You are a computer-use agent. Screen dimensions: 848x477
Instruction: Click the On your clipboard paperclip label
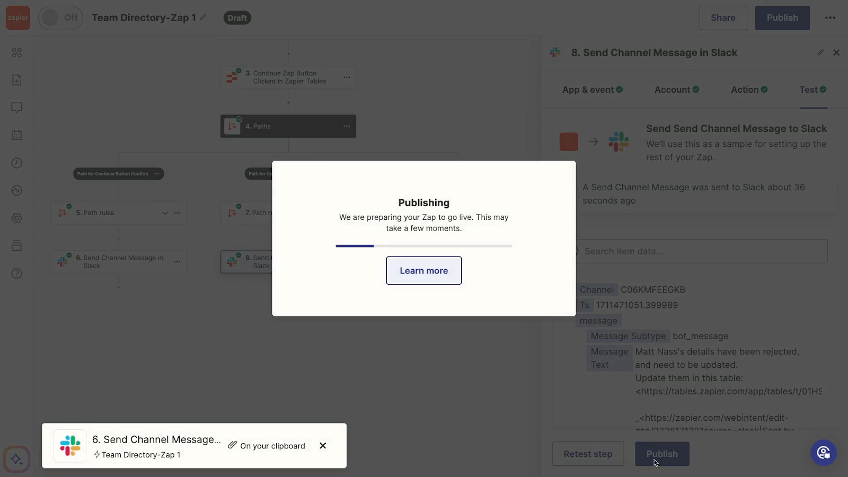pyautogui.click(x=267, y=446)
